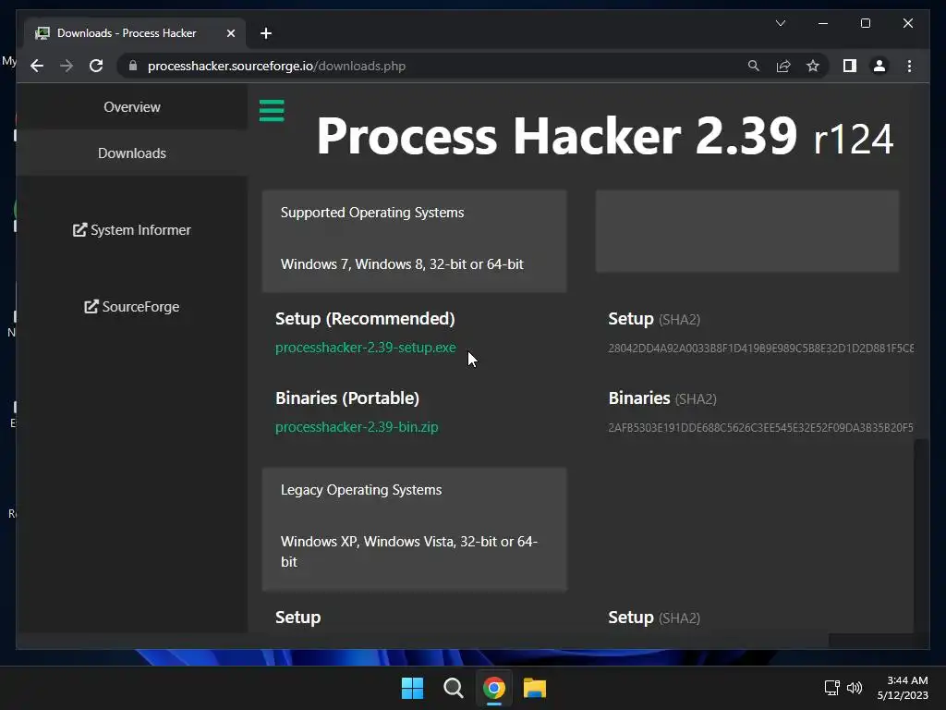Go back with the browser back arrow
The image size is (946, 710).
pos(37,66)
